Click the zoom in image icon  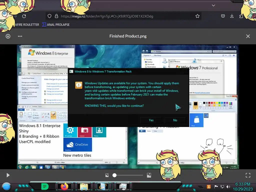coord(149,175)
